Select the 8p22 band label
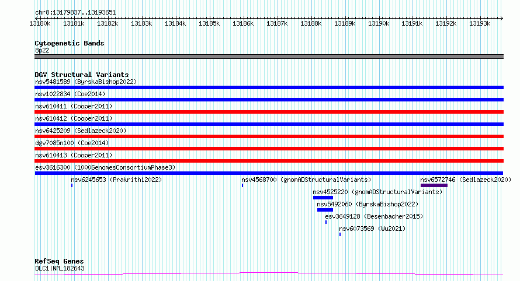This screenshot has width=520, height=281. (42, 50)
